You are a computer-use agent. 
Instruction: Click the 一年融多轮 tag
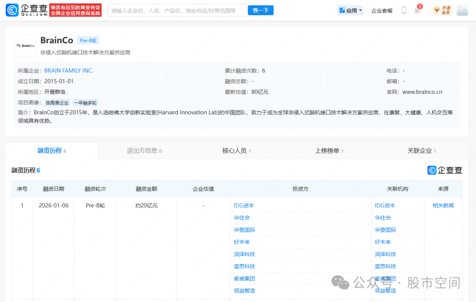point(86,103)
